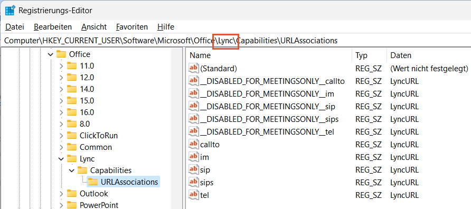Viewport: 471px width, 209px height.
Task: Expand the Common key chevron
Action: coord(61,147)
